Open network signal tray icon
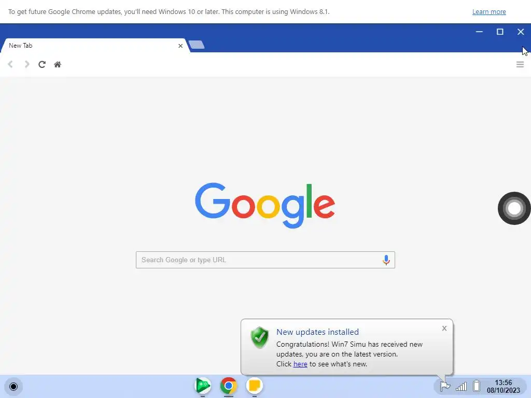This screenshot has width=531, height=398. [x=461, y=386]
